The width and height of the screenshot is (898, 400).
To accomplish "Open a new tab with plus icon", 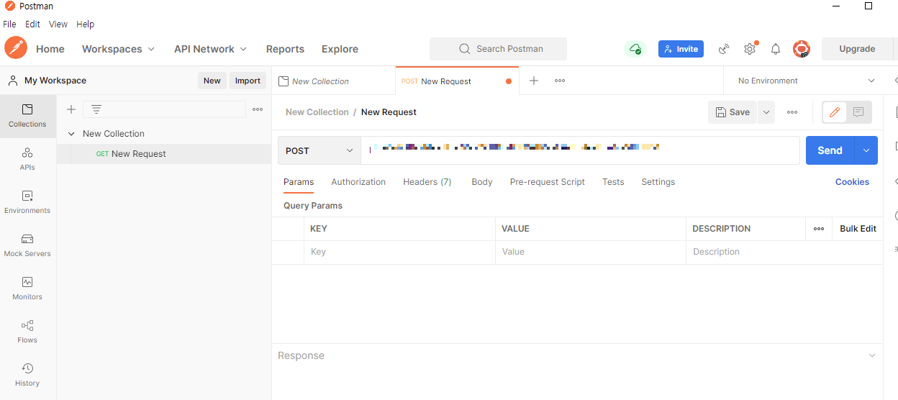I will click(x=534, y=81).
